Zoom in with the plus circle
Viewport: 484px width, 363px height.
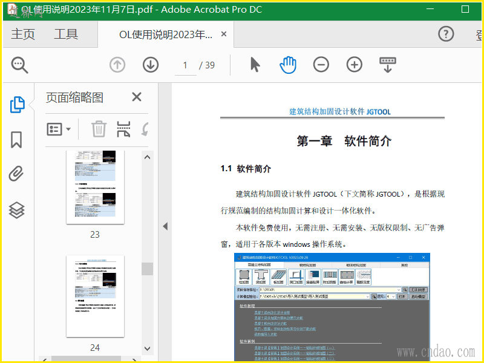355,65
